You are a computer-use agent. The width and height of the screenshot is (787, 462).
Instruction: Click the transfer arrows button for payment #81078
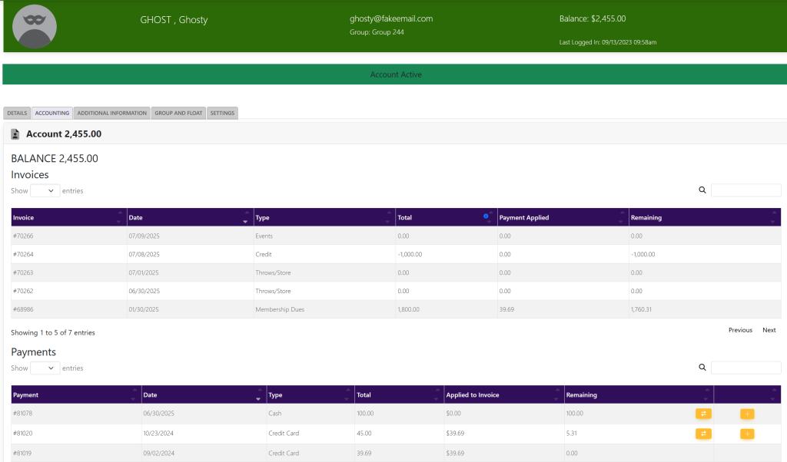(703, 414)
